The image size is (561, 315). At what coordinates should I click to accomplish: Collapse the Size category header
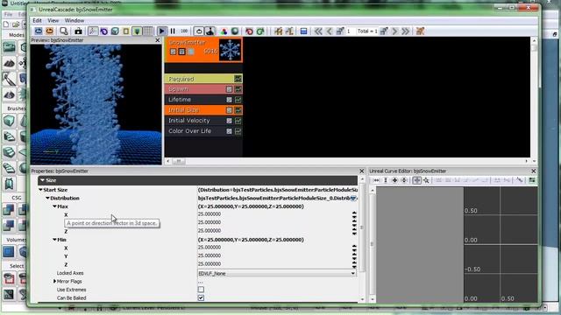tap(42, 180)
